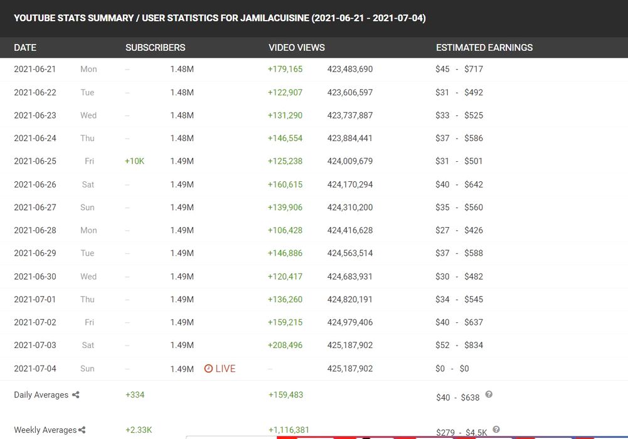Click the +208,496 views gain value

tap(285, 346)
